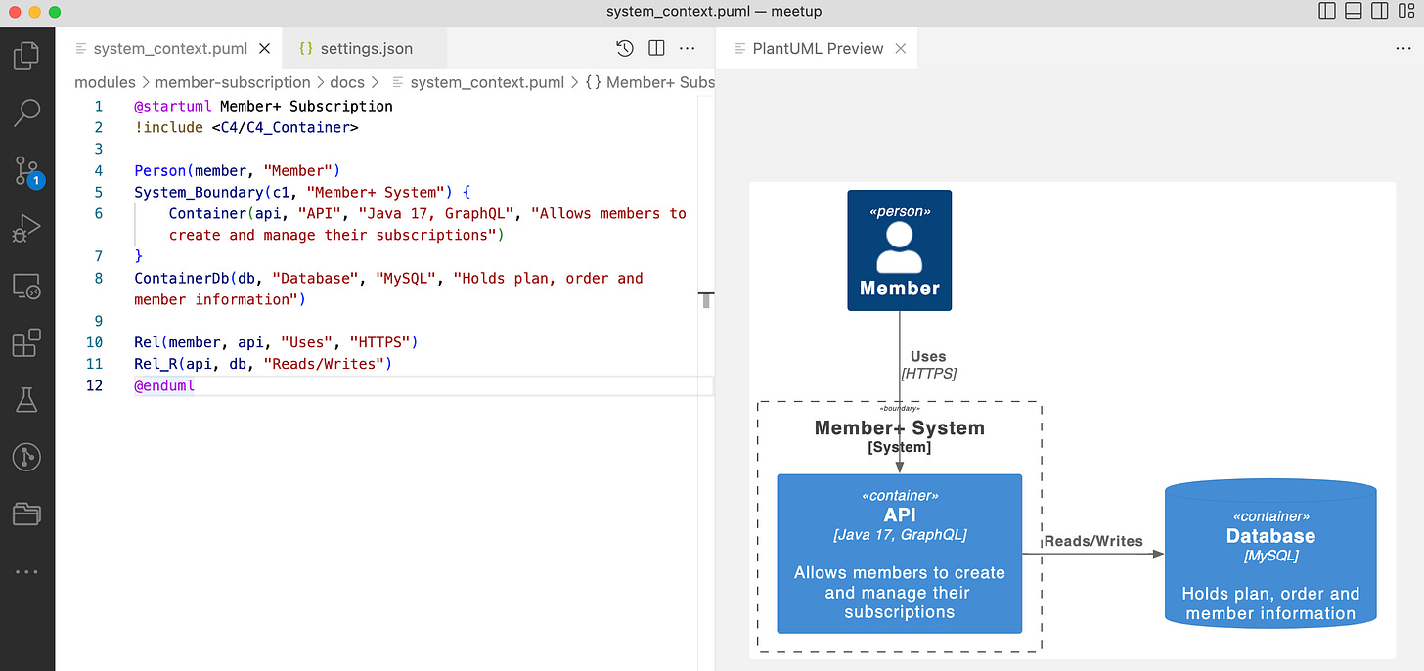Click line number 3 in gutter
The image size is (1424, 671).
pyautogui.click(x=98, y=149)
